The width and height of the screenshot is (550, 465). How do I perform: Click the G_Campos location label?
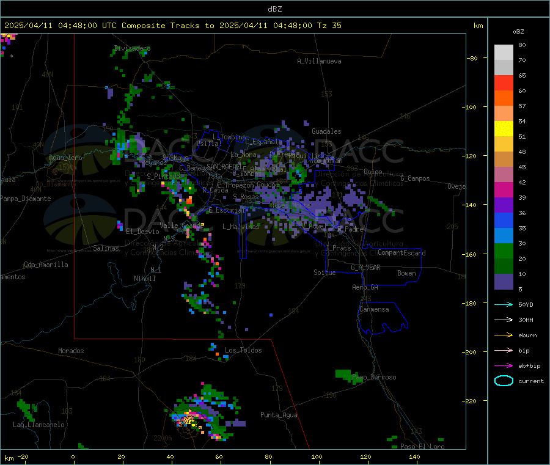tap(415, 178)
